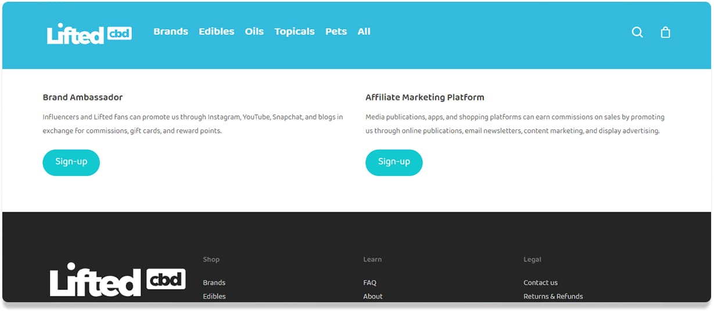
Task: Click the footer Learn column heading
Action: [372, 259]
